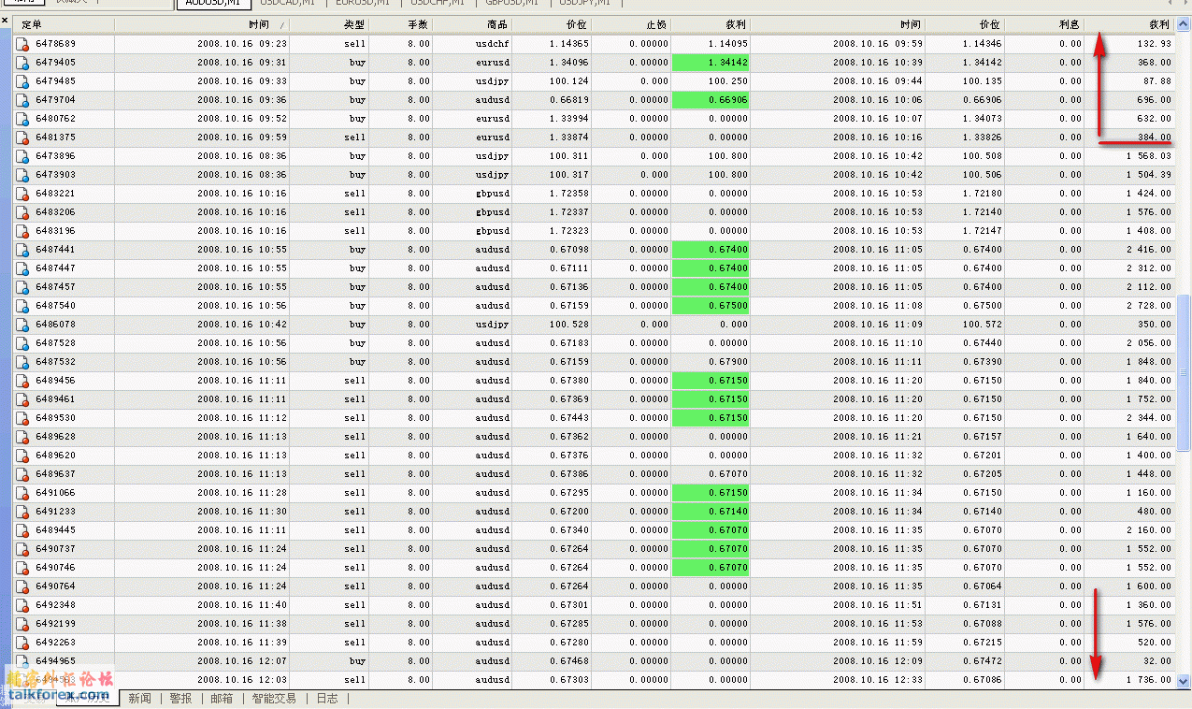Open the 智能交易 tab

pos(274,699)
